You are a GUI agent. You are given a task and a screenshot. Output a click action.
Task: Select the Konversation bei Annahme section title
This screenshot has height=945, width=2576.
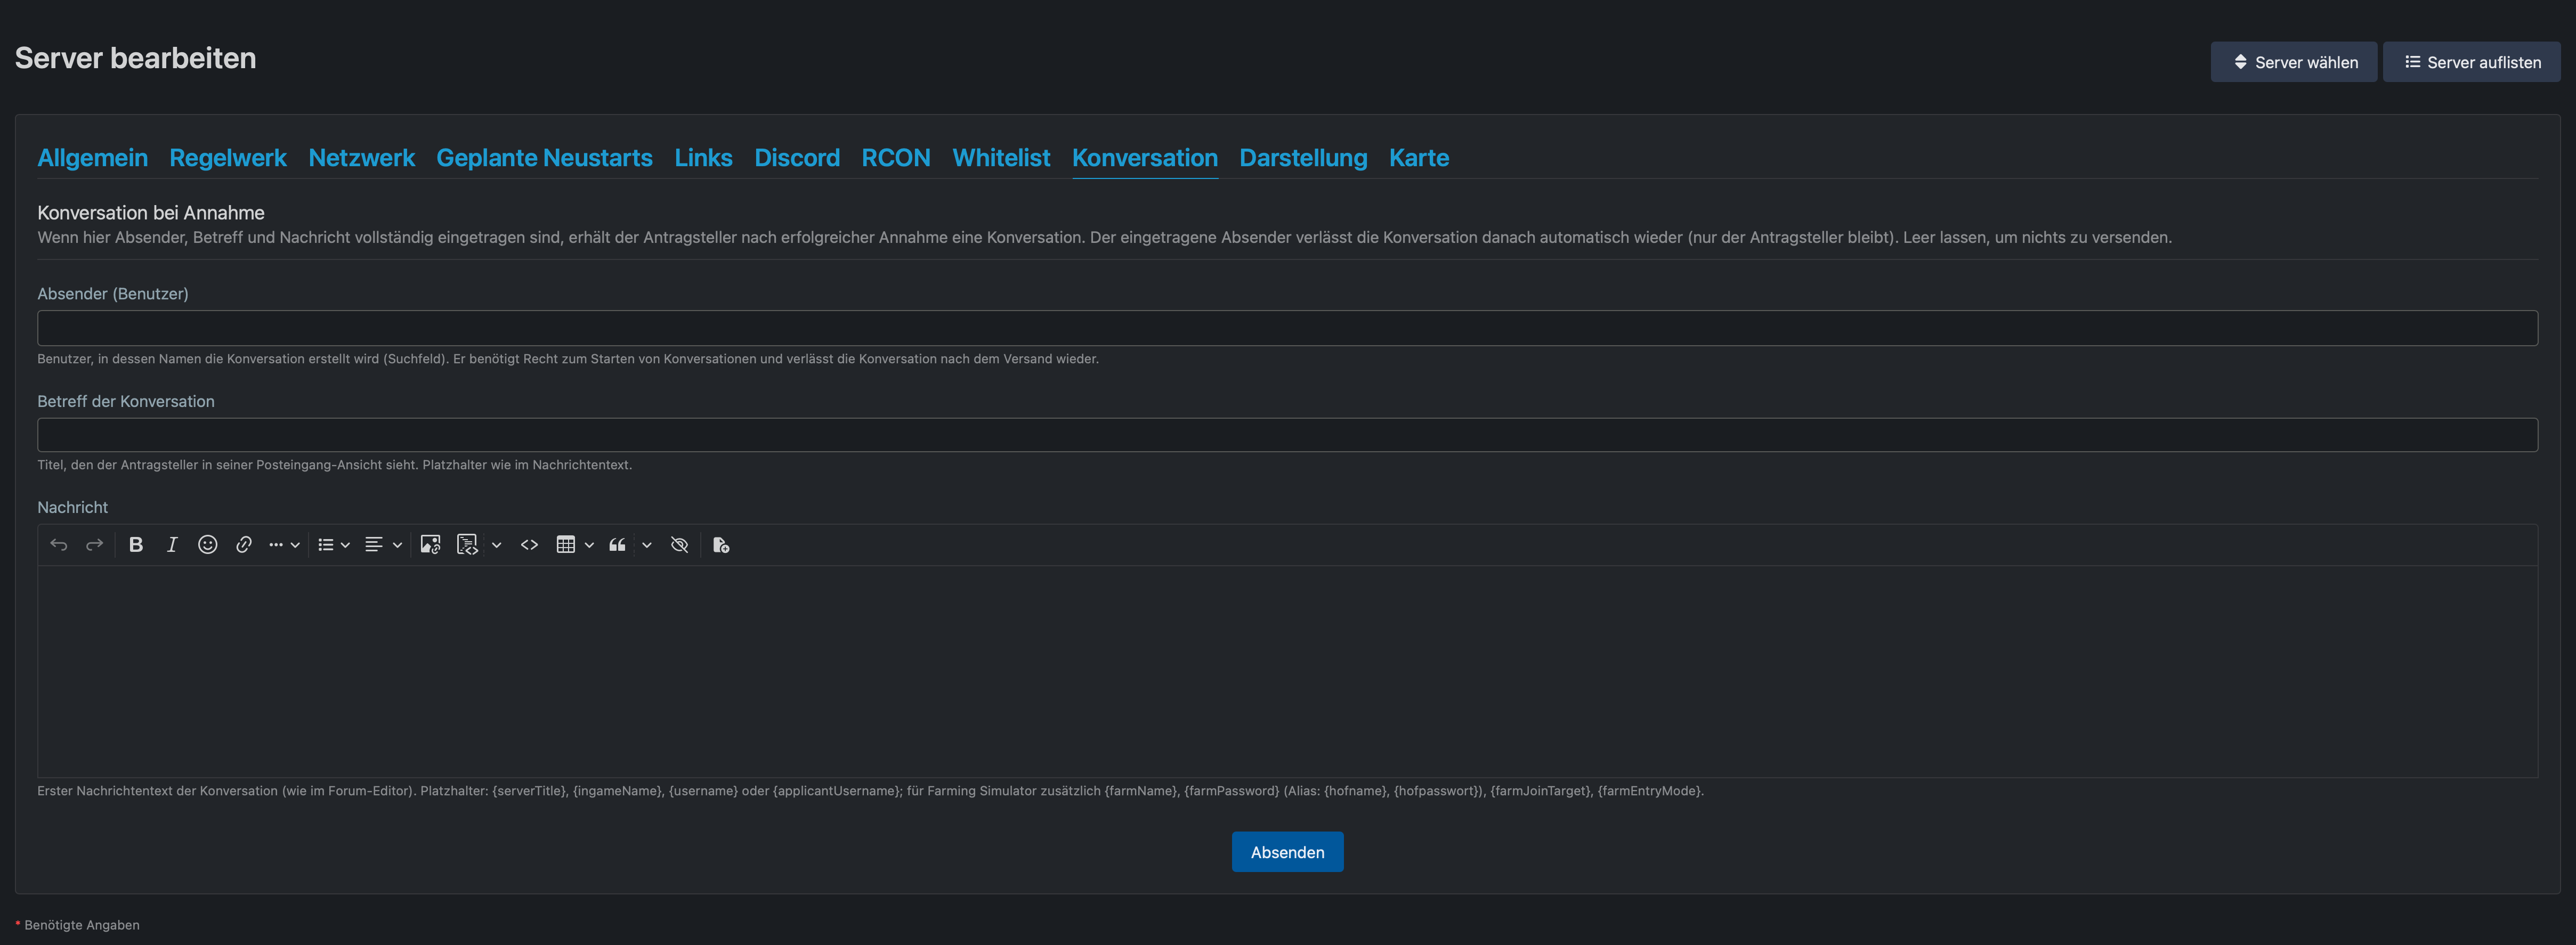click(x=151, y=213)
